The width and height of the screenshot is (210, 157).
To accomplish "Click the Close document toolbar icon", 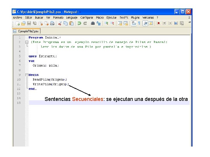I will pos(41,23).
